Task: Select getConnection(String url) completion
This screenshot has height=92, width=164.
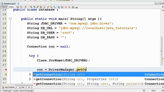Action: 98,74
